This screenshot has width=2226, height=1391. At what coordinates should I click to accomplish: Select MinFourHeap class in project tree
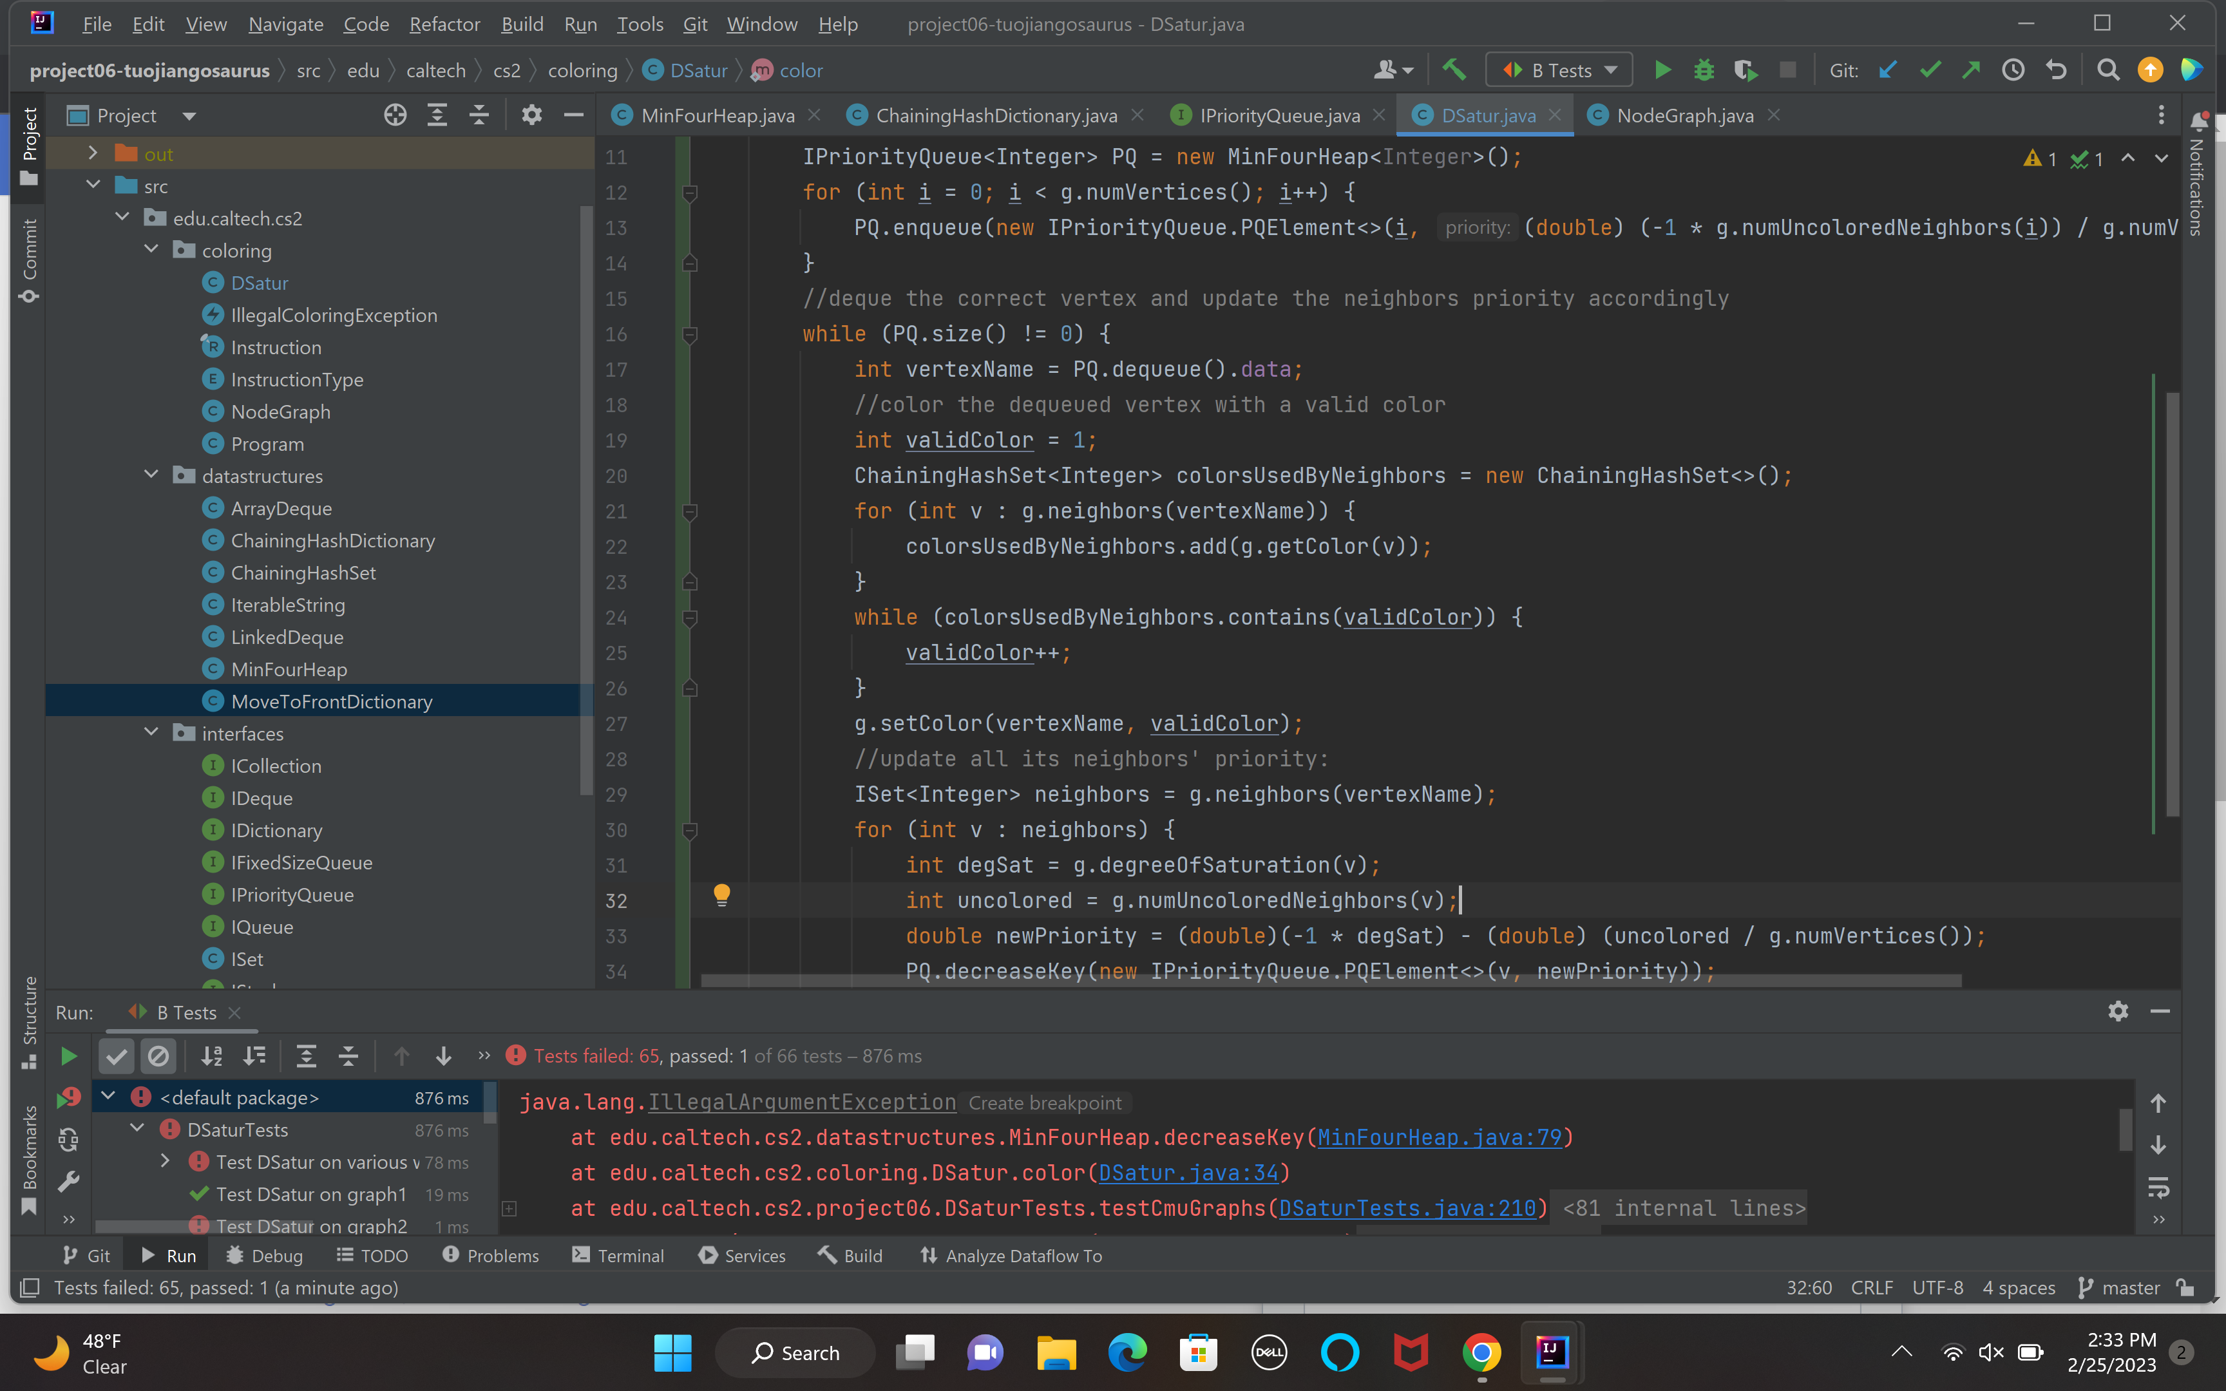(288, 669)
